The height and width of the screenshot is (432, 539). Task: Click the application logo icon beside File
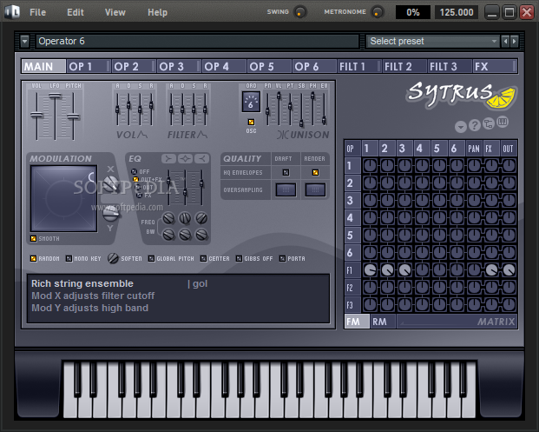pyautogui.click(x=12, y=11)
